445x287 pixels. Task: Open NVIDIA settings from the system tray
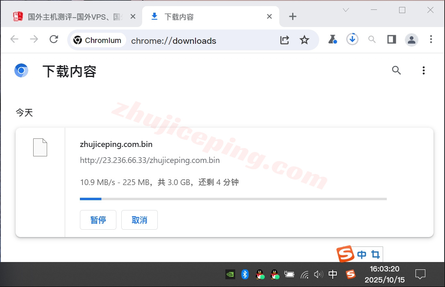[230, 274]
